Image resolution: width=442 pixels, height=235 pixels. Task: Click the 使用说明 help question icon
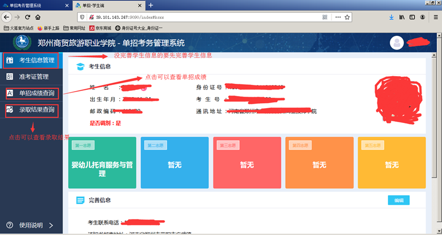click(9, 225)
